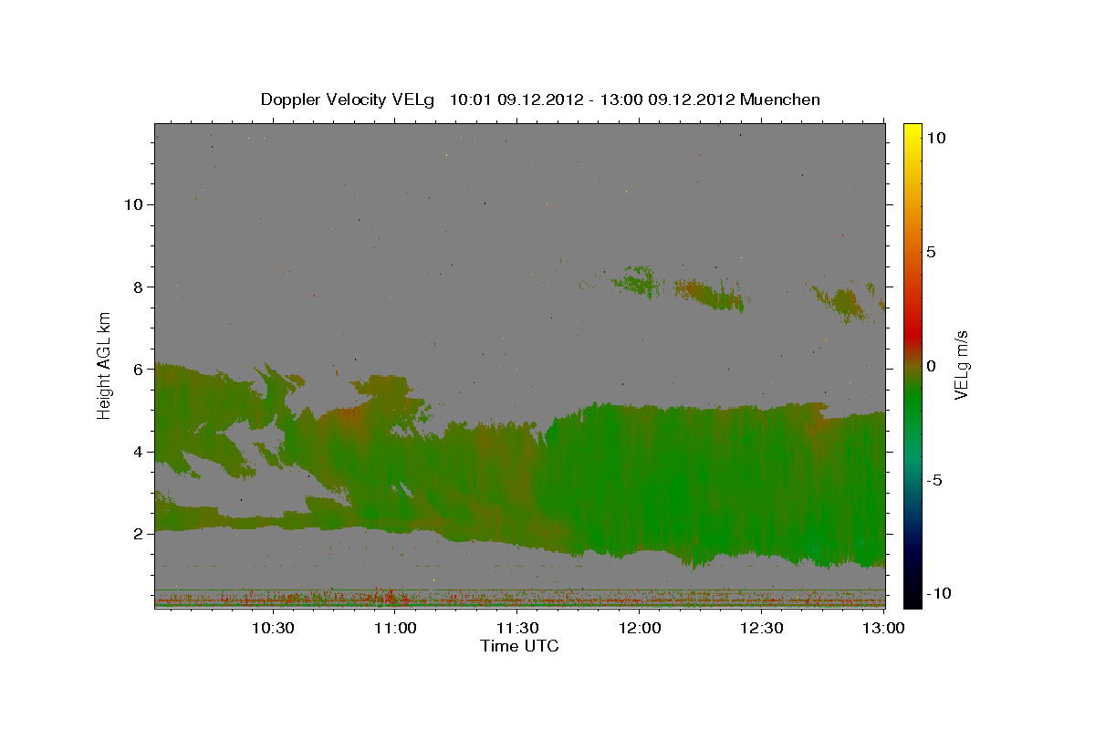The image size is (1095, 730).
Task: Click the colorbar top tick label '10'
Action: click(935, 138)
